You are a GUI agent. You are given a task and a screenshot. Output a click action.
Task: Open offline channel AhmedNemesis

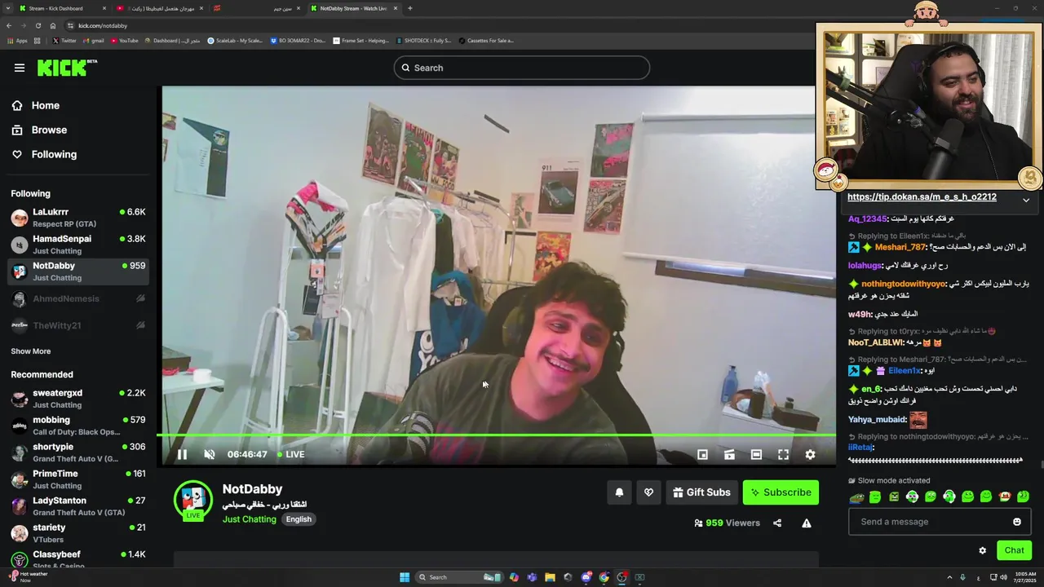[x=78, y=298]
